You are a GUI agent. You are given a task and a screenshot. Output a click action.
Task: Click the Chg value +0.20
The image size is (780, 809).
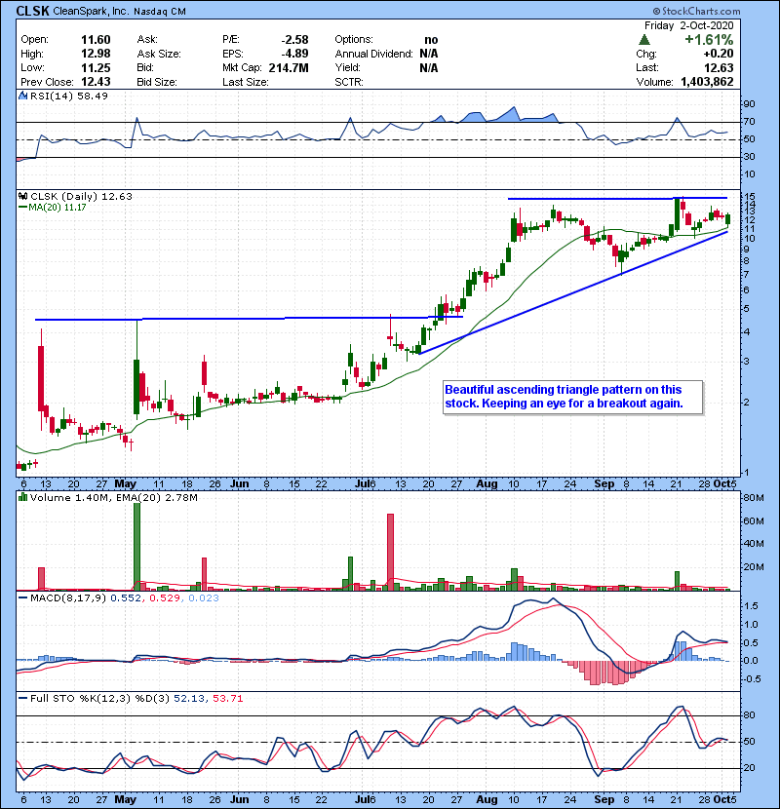point(718,54)
